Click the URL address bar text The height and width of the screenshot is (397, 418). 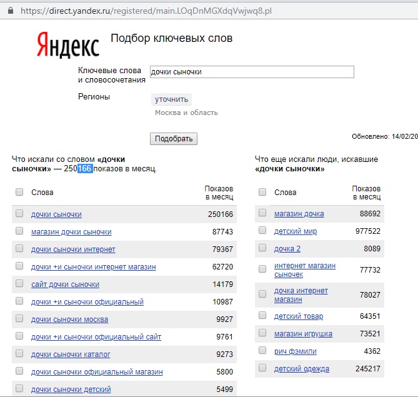point(146,11)
